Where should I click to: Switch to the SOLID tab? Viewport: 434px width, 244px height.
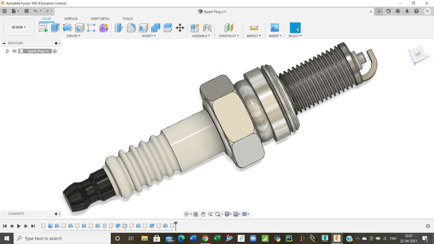(47, 19)
